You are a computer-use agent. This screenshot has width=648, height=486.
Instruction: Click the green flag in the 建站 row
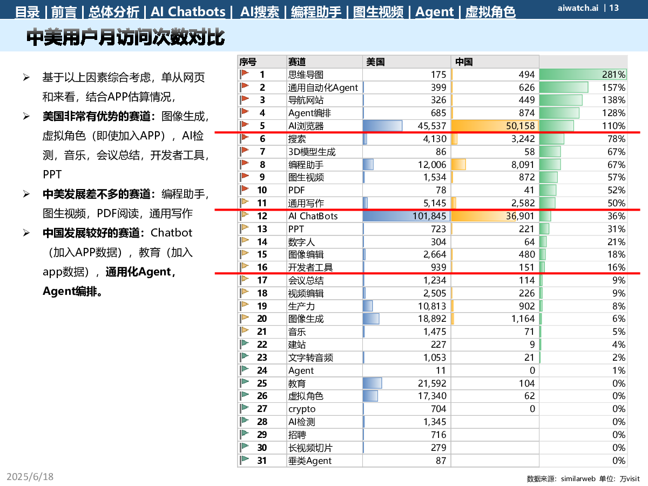coord(244,343)
